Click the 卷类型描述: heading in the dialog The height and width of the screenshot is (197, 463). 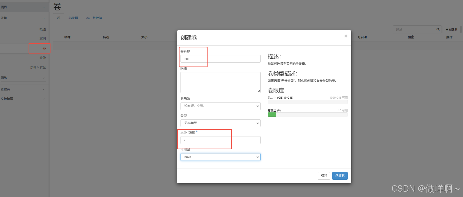pyautogui.click(x=282, y=74)
